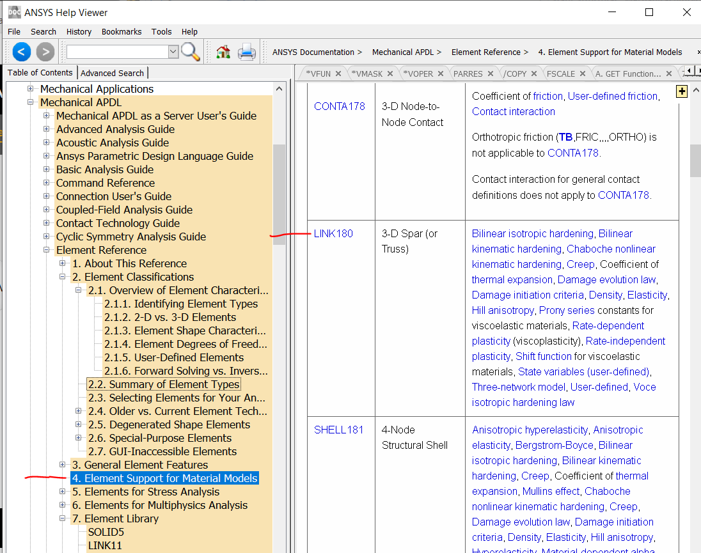Image resolution: width=701 pixels, height=553 pixels.
Task: Select 2.1.5. User-Defined Elements
Action: coord(174,357)
